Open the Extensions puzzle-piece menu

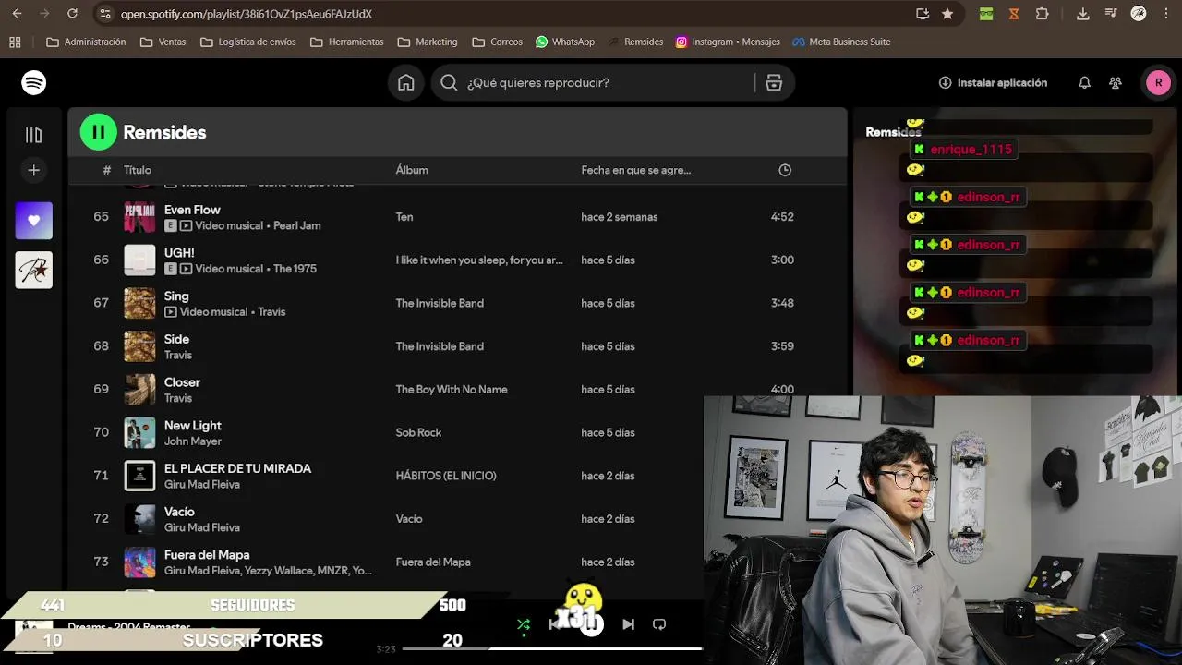point(1043,14)
